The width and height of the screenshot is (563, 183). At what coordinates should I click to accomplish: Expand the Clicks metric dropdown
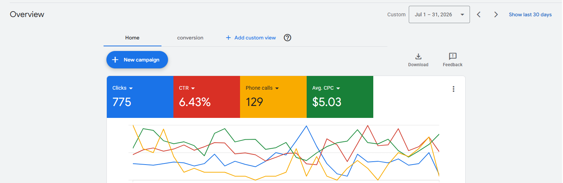tap(131, 88)
